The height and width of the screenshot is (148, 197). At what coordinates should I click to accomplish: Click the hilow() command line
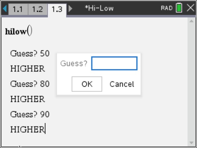coord(18,31)
